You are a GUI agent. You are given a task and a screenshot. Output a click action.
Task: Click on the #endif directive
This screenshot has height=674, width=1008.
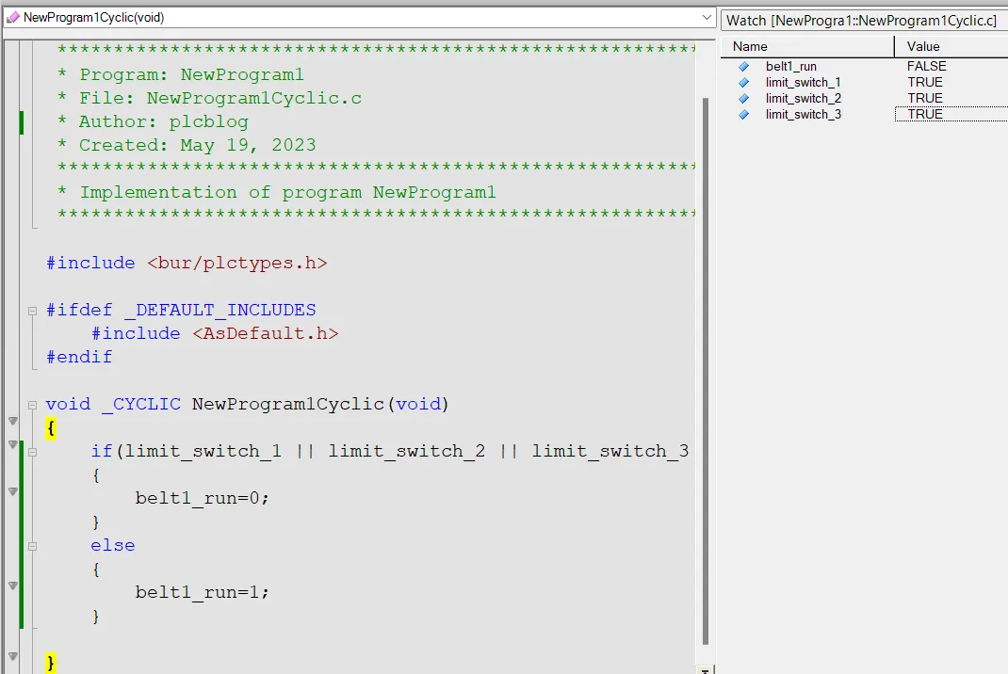tap(79, 358)
